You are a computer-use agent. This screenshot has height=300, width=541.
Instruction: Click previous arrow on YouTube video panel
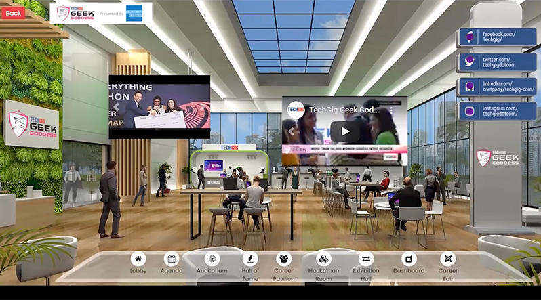(x=292, y=131)
